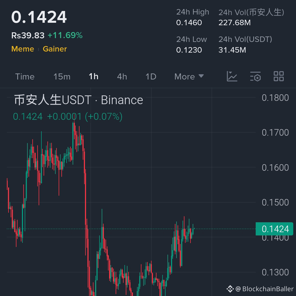Click the Gainer category tag
This screenshot has width=296, height=296.
[x=55, y=49]
